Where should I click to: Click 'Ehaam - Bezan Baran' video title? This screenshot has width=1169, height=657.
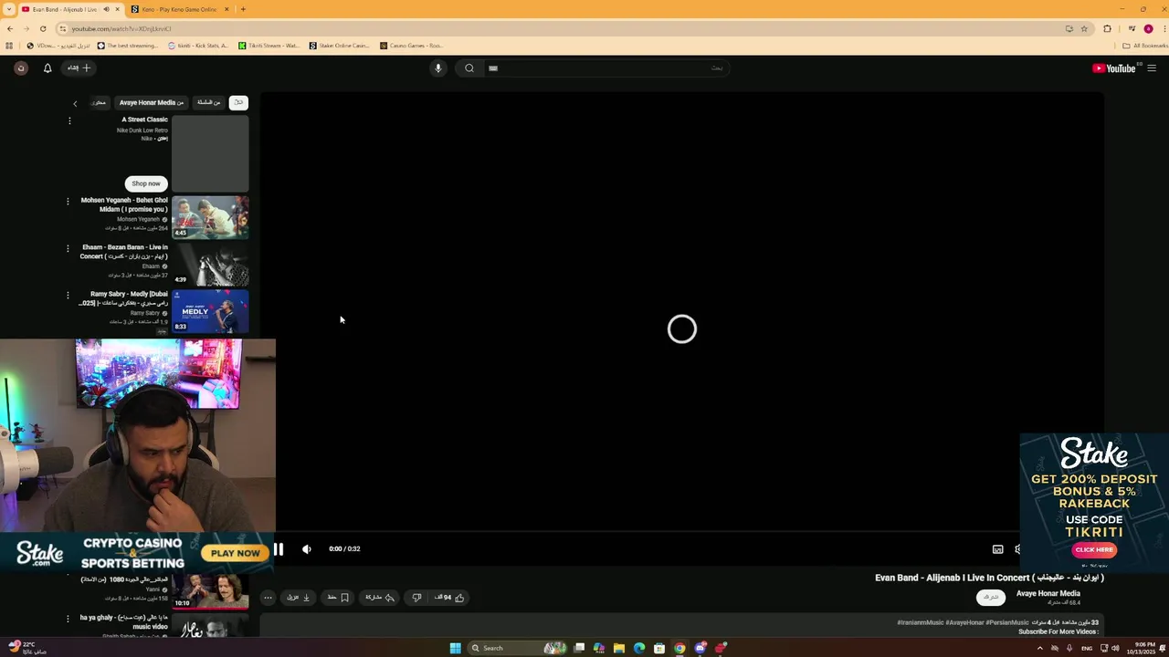124,252
